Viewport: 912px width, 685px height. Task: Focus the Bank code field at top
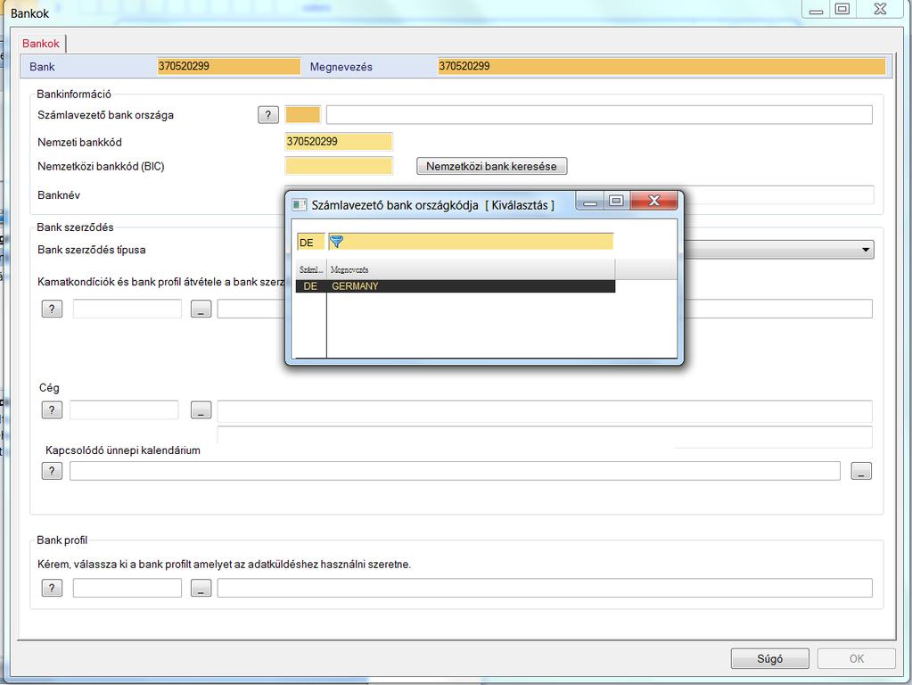point(228,66)
